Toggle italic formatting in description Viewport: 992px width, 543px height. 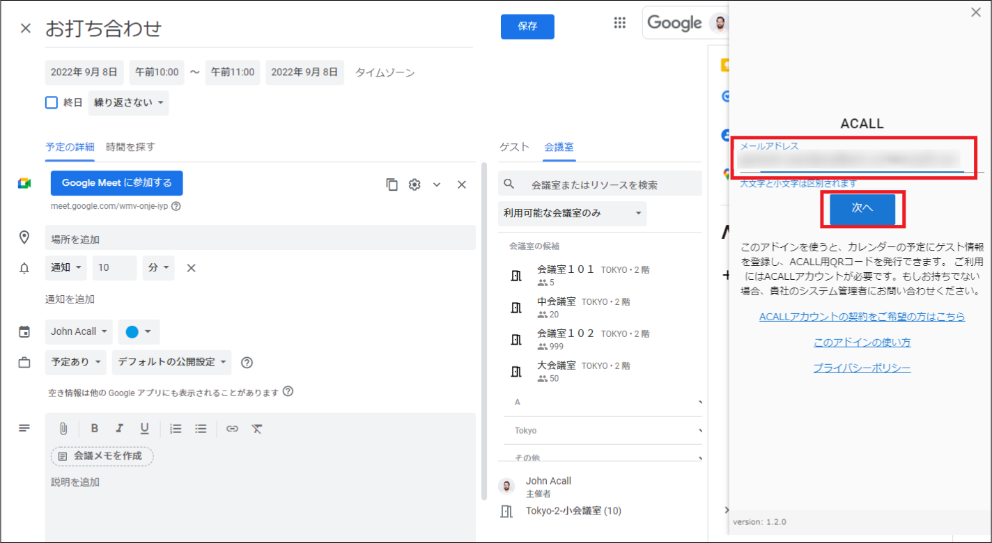[119, 429]
